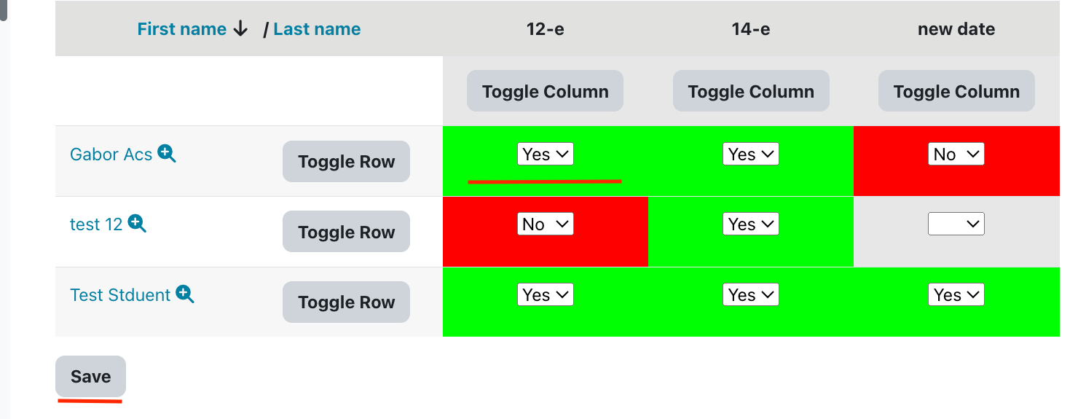
Task: Click magnifier icon next to Test Stduent
Action: point(185,294)
